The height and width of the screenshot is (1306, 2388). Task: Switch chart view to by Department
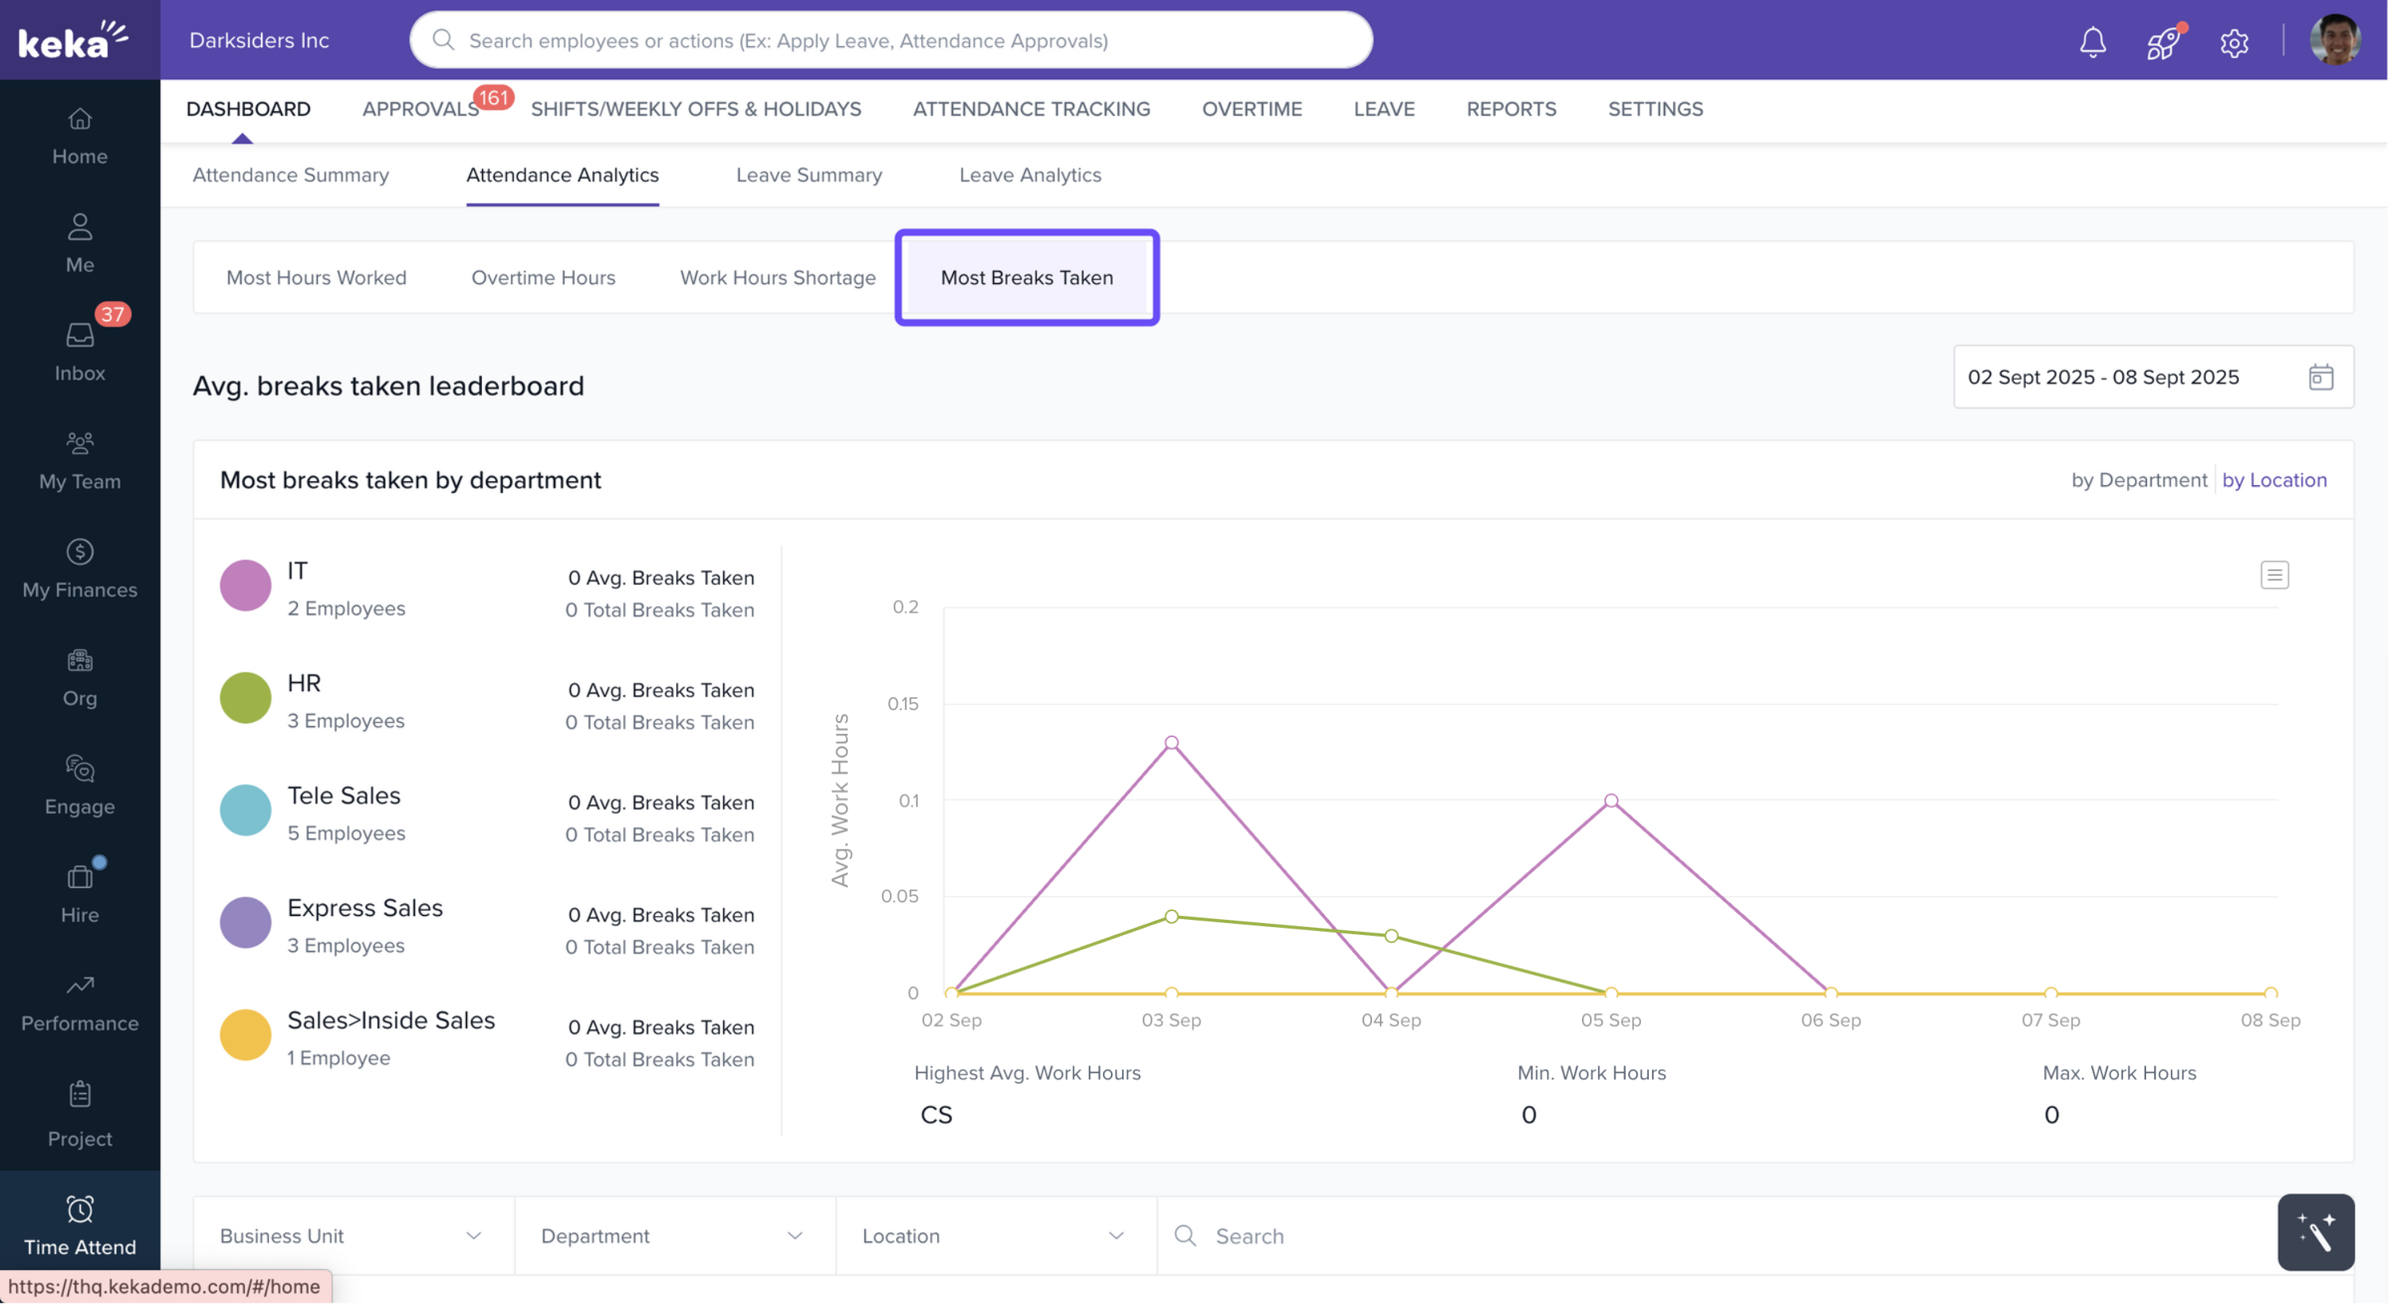pos(2139,480)
